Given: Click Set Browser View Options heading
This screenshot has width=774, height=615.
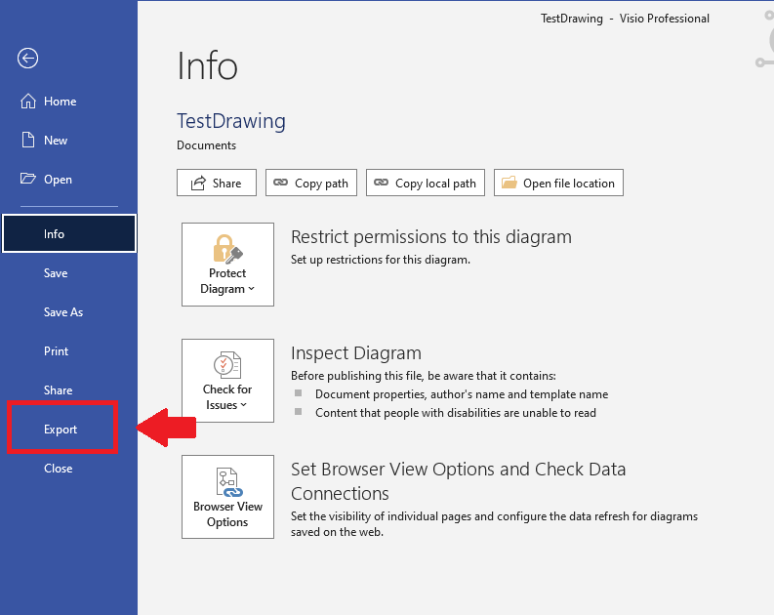Looking at the screenshot, I should pyautogui.click(x=458, y=481).
